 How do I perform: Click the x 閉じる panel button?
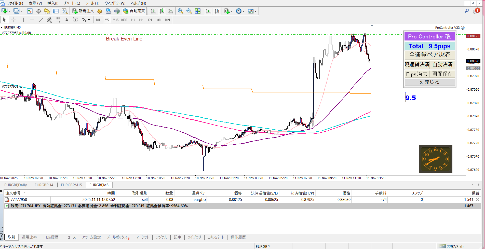(x=429, y=82)
